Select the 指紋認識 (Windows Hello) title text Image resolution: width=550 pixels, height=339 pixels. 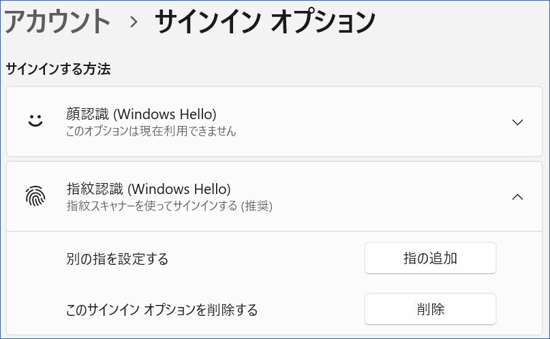[149, 189]
